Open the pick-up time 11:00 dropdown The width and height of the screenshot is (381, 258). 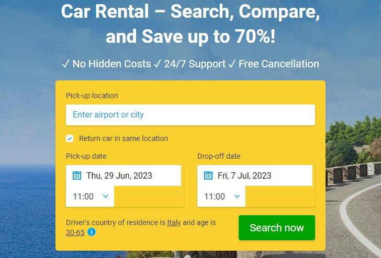[90, 196]
